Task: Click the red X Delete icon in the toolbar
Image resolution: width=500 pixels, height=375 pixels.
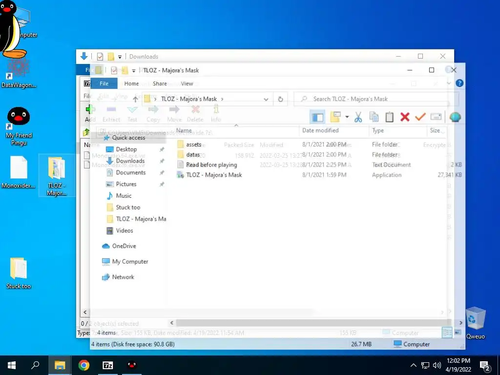Action: click(405, 117)
